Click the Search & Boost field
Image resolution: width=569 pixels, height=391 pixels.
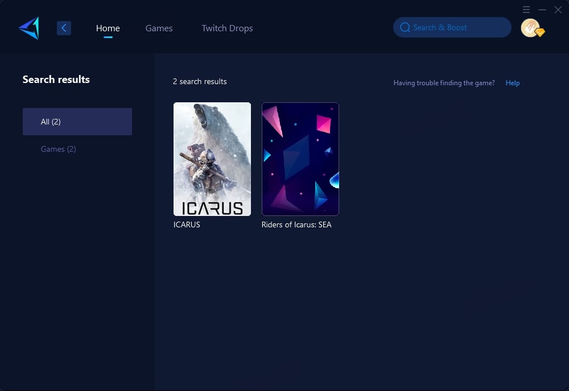point(452,27)
